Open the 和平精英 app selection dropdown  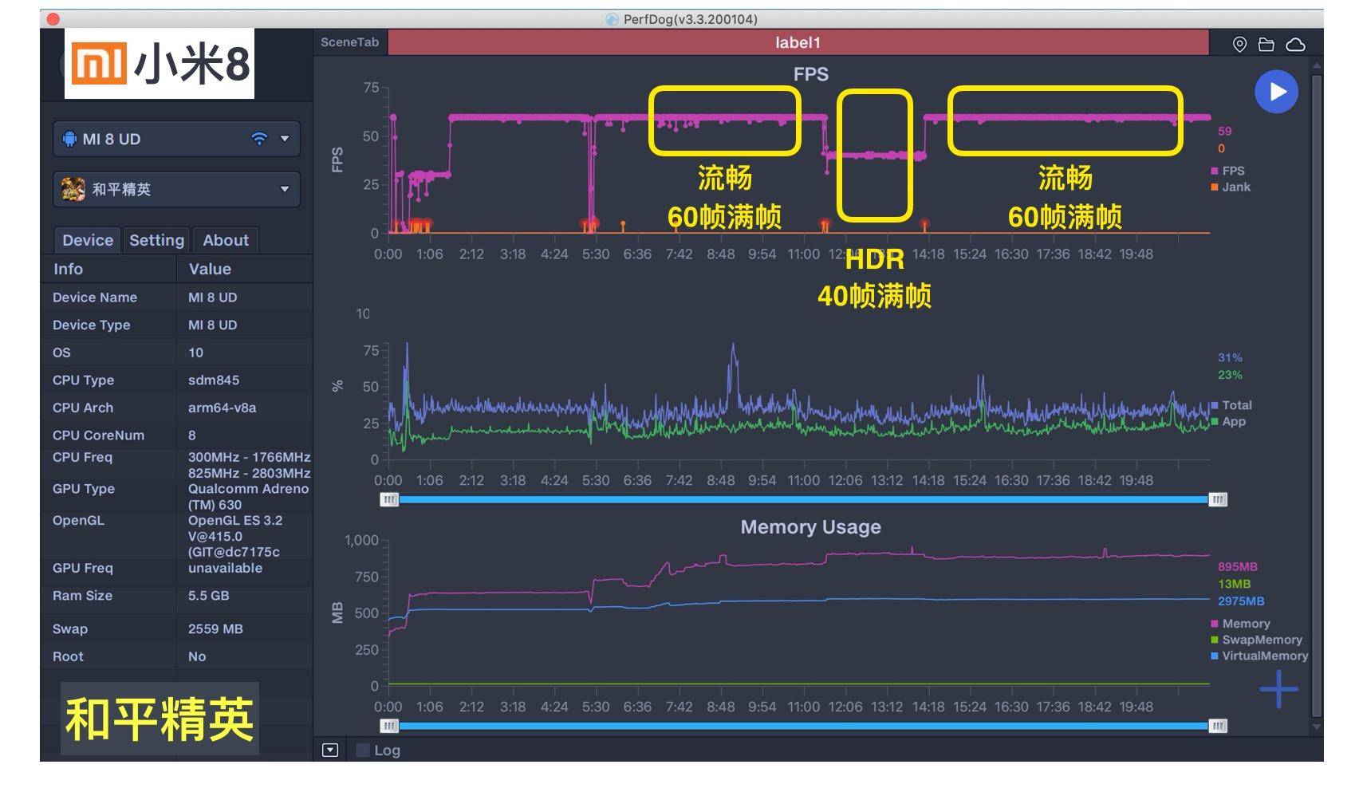[x=285, y=190]
